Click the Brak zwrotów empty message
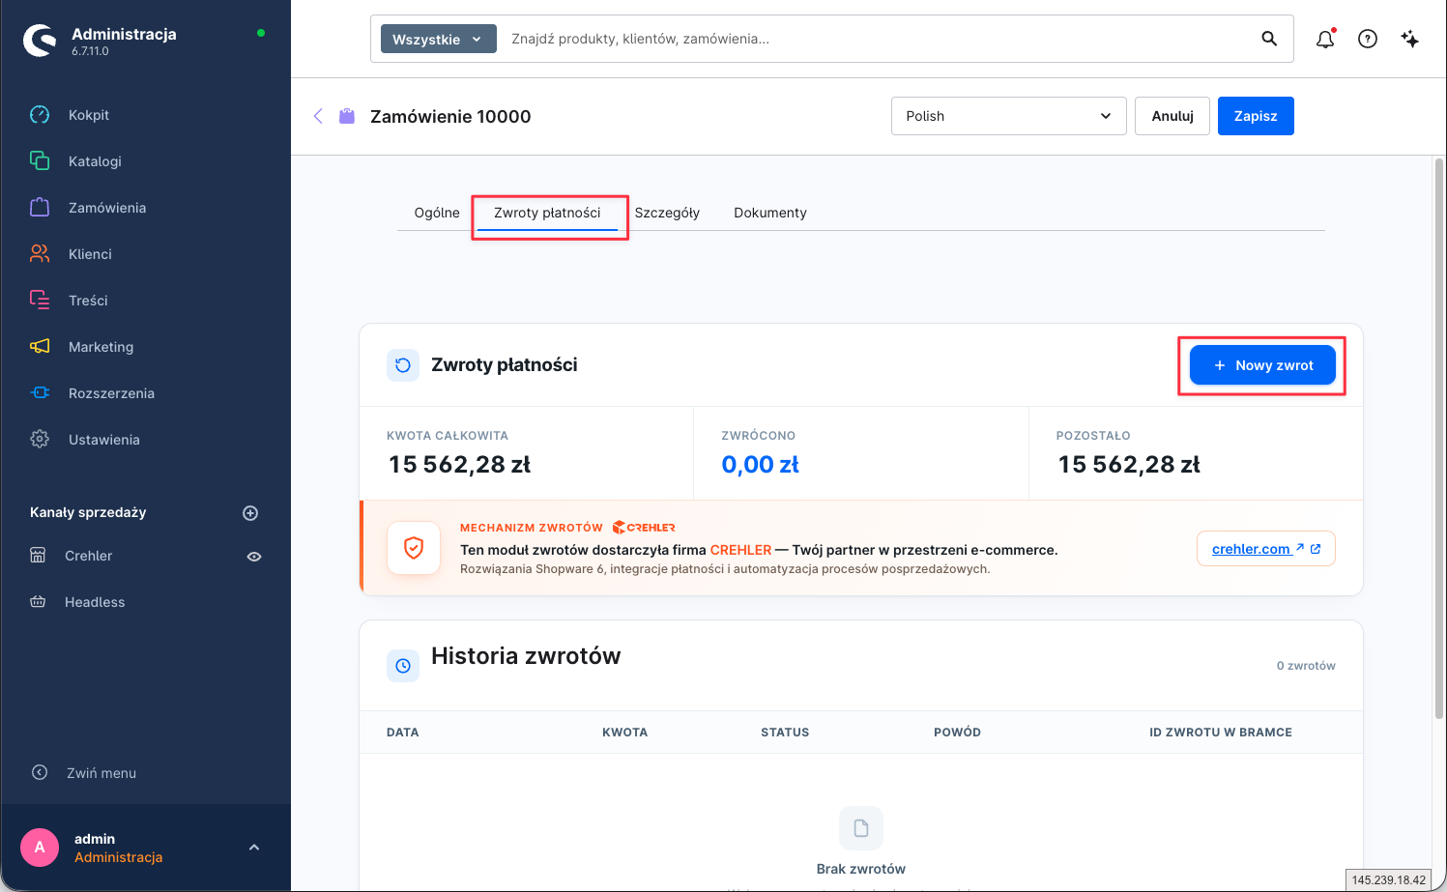The height and width of the screenshot is (892, 1447). pyautogui.click(x=861, y=869)
